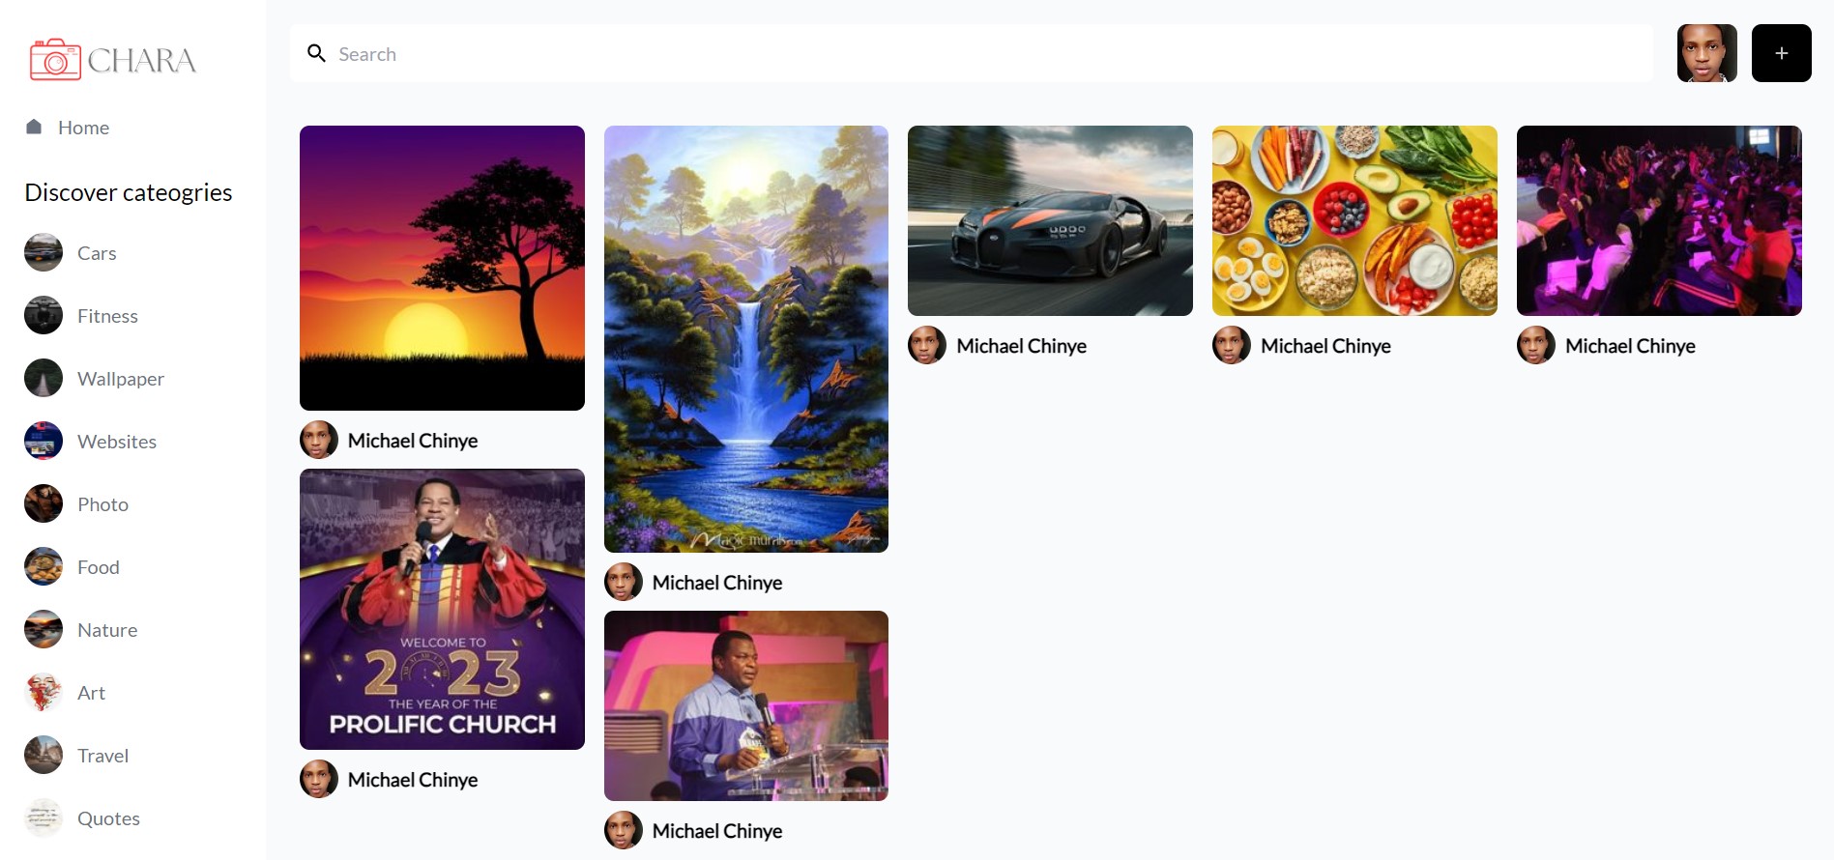Open the waterfall painting pin

[x=746, y=339]
